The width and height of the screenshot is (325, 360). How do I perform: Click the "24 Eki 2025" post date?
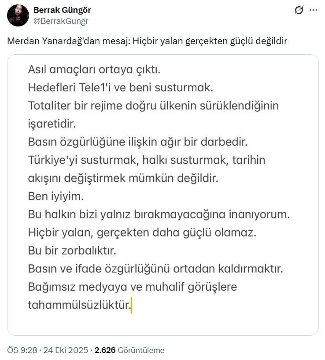(x=66, y=350)
